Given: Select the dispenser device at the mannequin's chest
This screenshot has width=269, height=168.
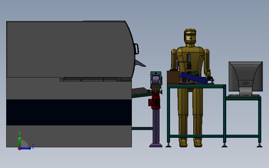Looking at the screenshot, I should tap(189, 61).
